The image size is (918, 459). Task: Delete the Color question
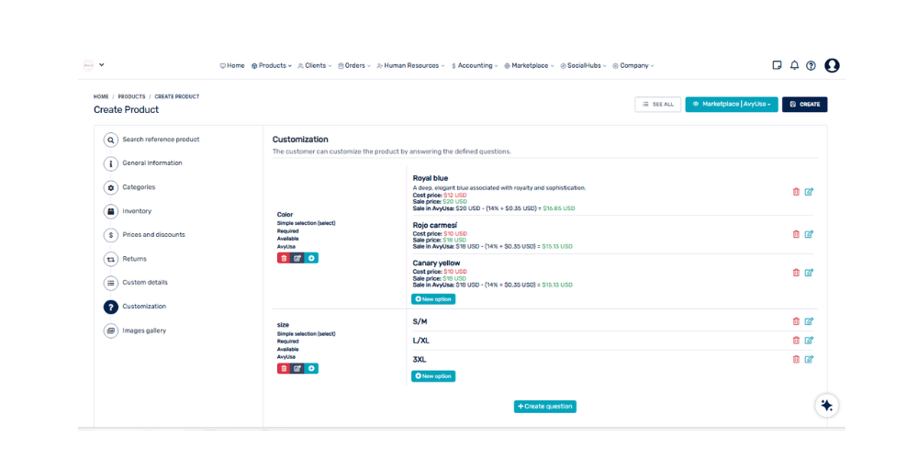click(x=284, y=258)
